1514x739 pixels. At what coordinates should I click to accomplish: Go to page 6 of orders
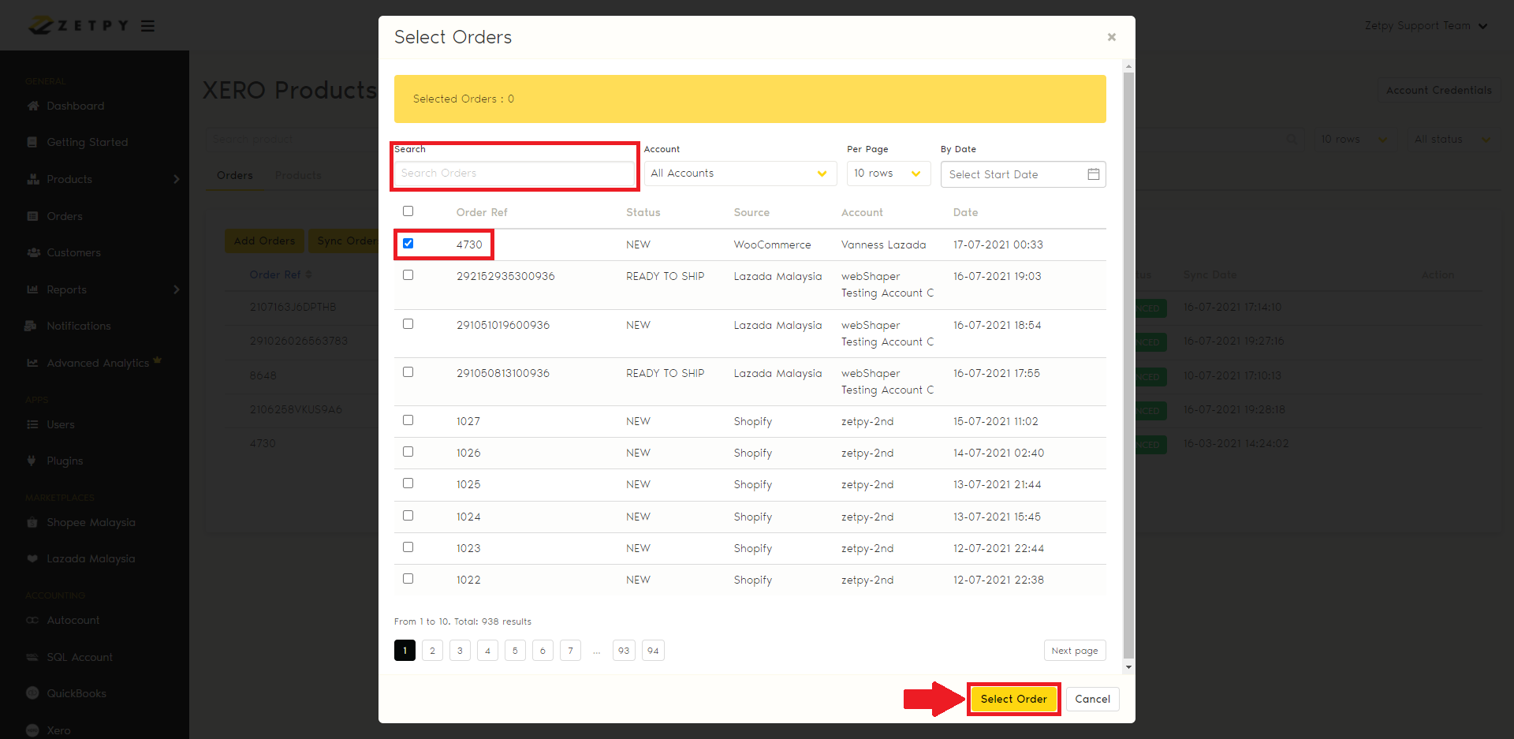coord(543,651)
